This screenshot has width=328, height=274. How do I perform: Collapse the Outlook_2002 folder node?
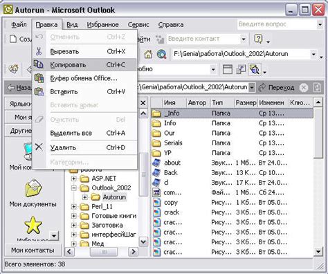[74, 188]
